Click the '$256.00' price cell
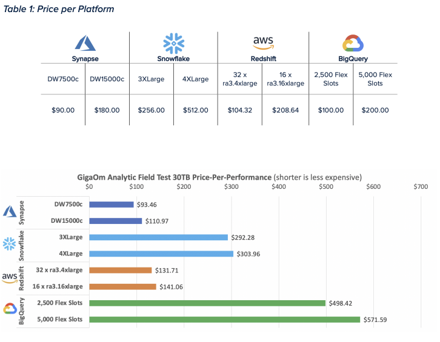Screen dimensions: 440x342 tap(151, 110)
